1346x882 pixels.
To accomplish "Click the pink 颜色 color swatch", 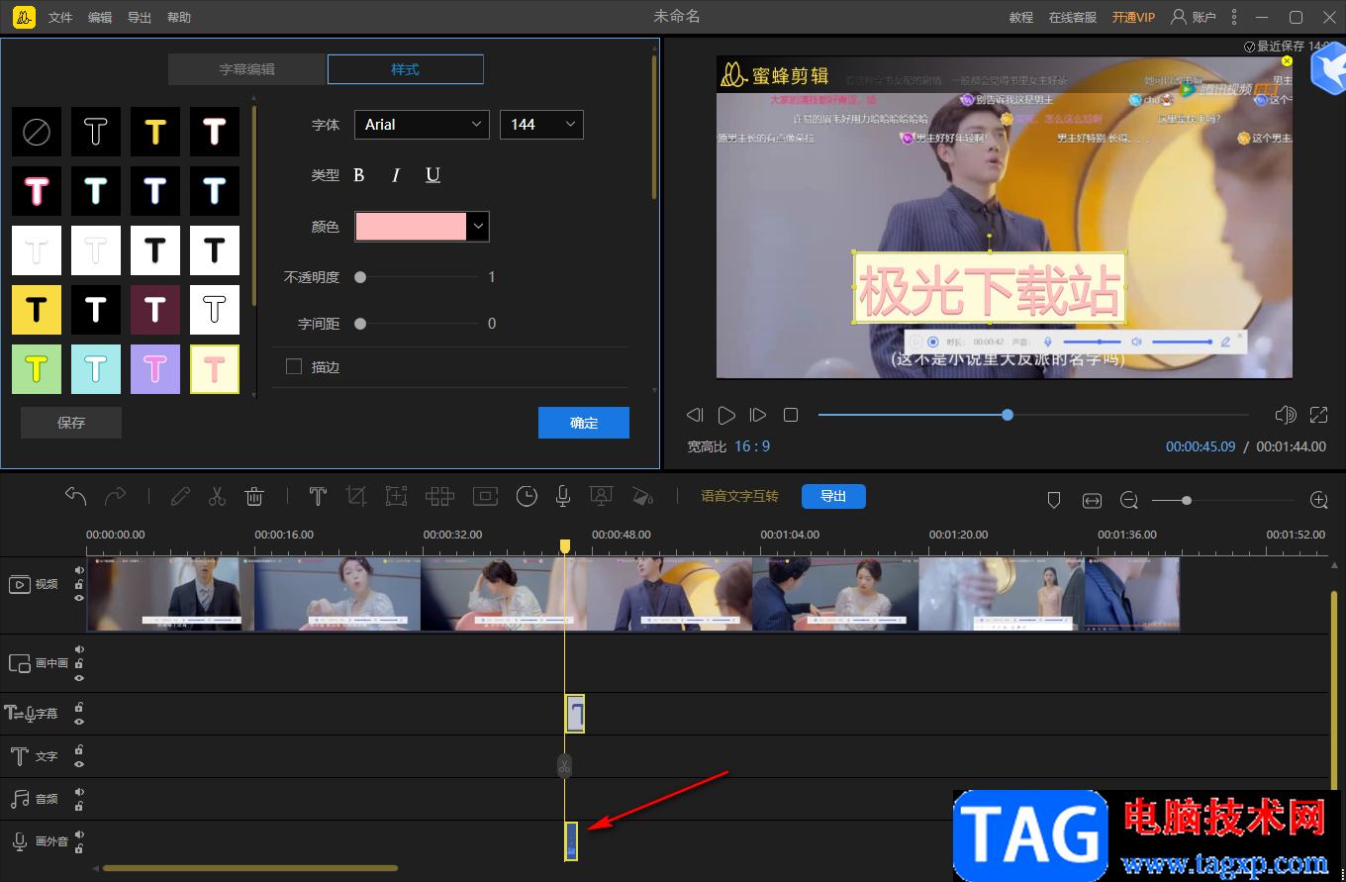I will coord(411,227).
